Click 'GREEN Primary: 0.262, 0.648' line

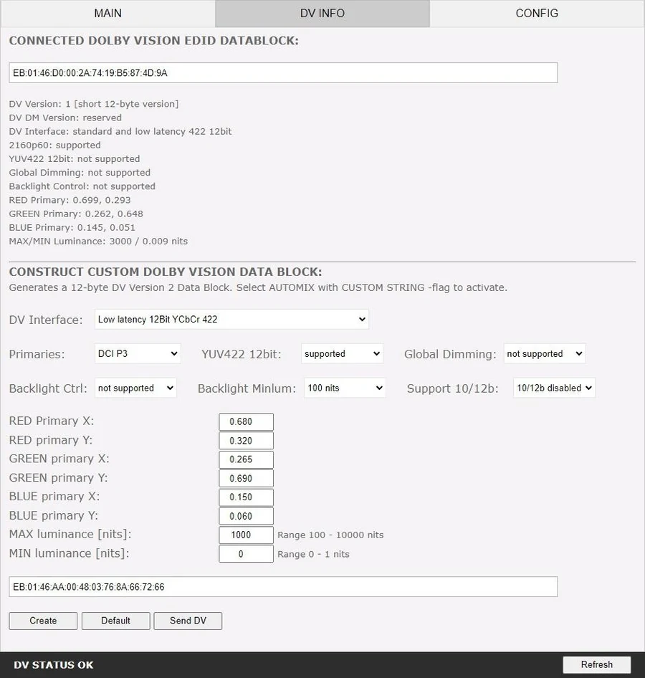click(76, 214)
